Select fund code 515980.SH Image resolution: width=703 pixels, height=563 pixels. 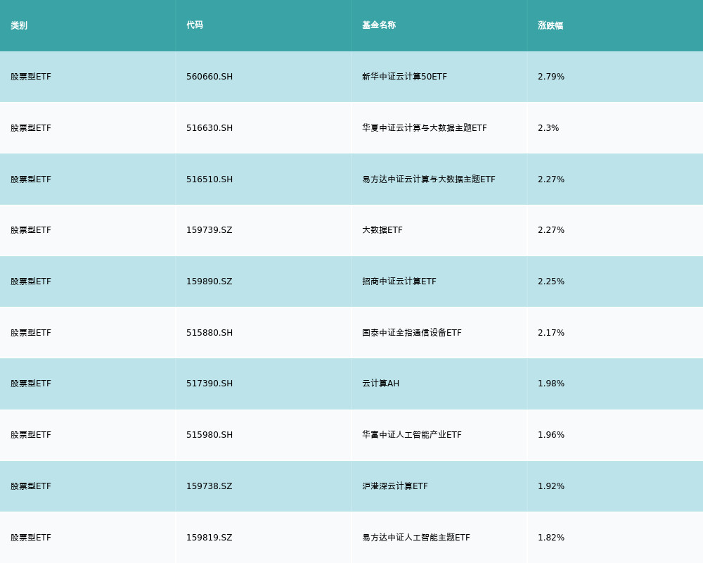click(x=209, y=435)
